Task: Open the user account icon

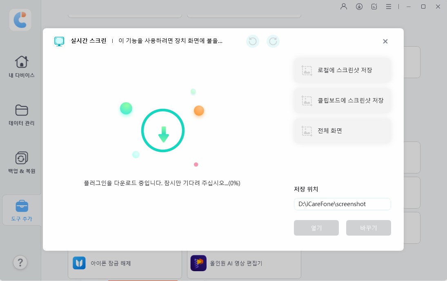Action: [343, 6]
